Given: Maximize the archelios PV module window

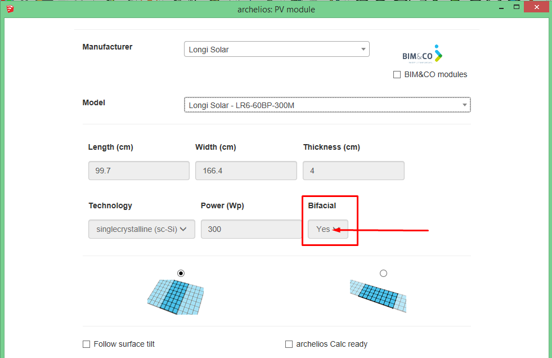Looking at the screenshot, I should point(517,7).
